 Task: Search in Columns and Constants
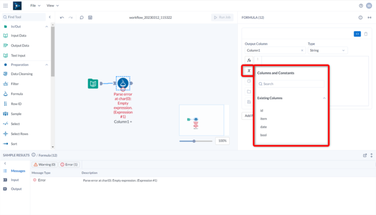(291, 84)
